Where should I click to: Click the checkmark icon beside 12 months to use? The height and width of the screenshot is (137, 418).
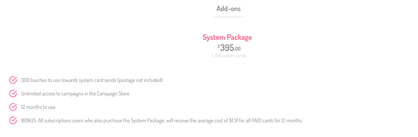click(13, 107)
